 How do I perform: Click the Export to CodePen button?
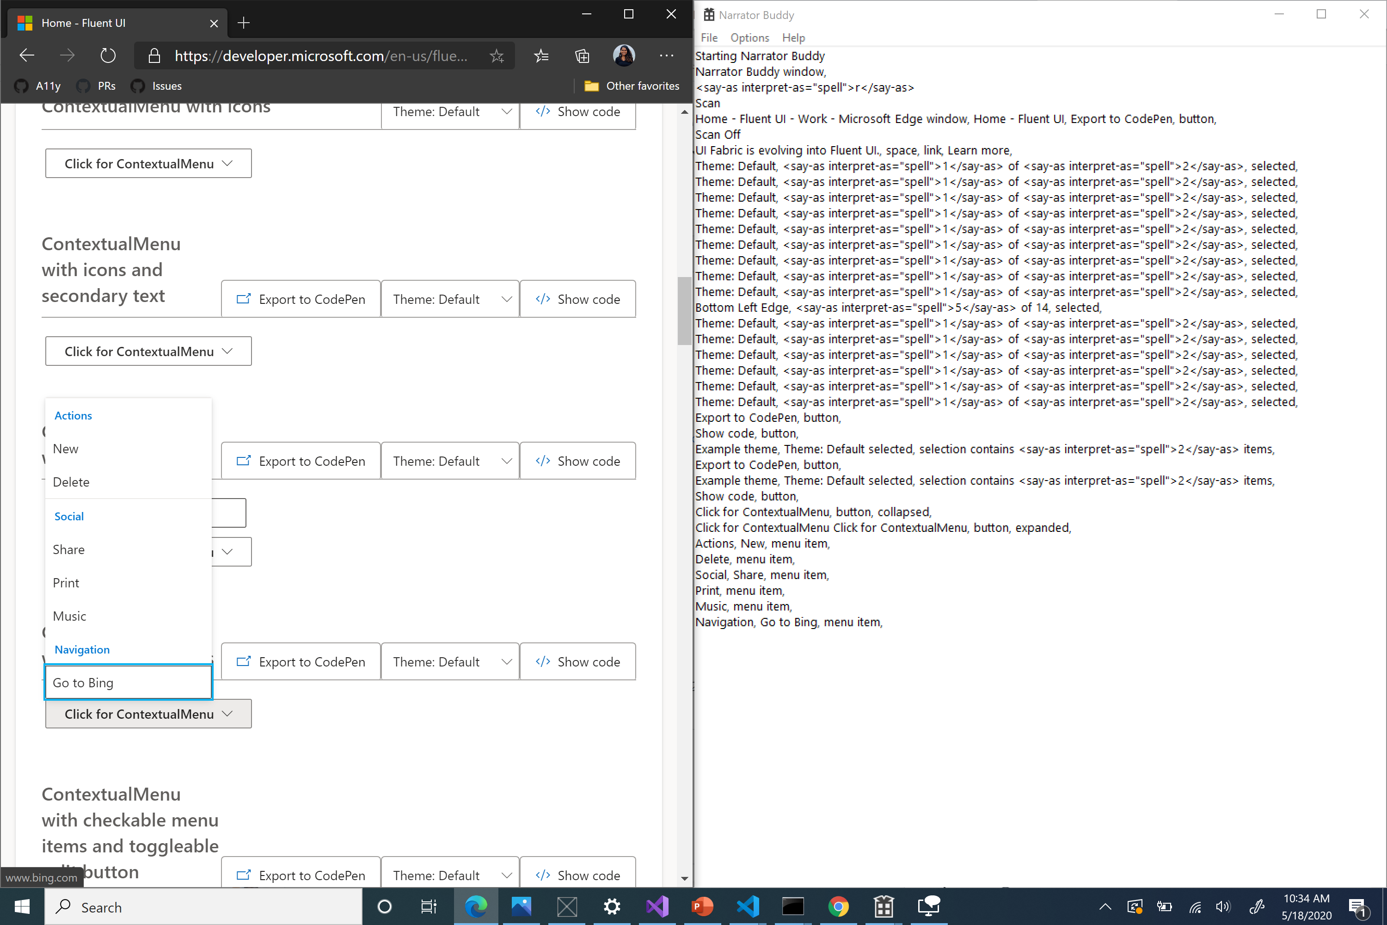tap(300, 298)
